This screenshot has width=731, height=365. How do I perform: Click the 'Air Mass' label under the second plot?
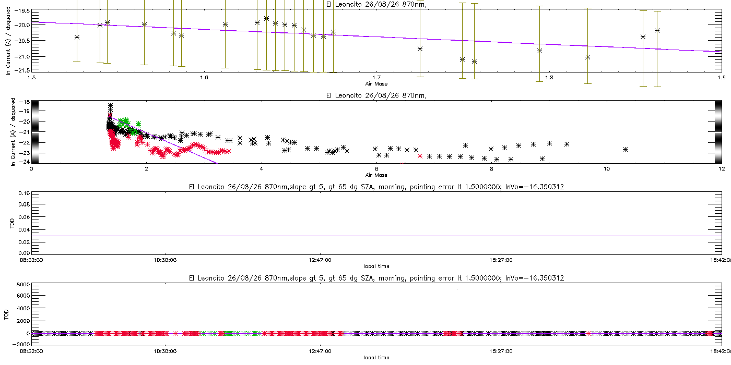(x=376, y=175)
